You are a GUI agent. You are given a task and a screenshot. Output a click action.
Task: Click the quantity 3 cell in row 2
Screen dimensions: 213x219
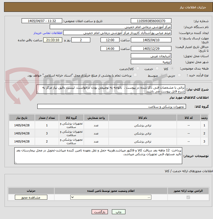coord(47,133)
